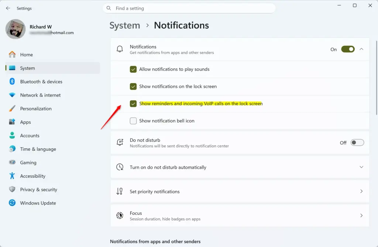Click the clock icon for automatic do not disturb
Screen dimensions: 378x247
click(120, 167)
